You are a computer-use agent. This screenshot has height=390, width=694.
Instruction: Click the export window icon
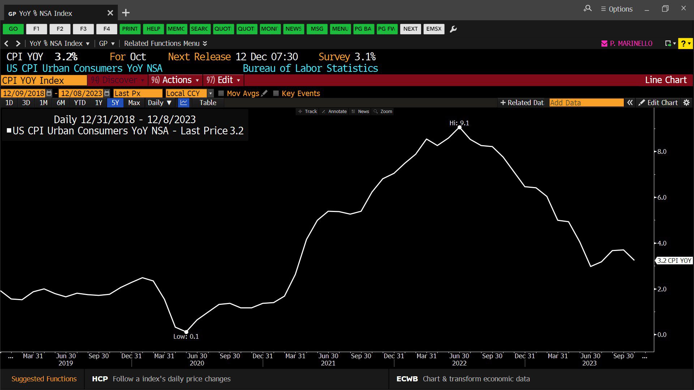(668, 43)
